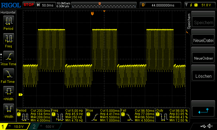The height and width of the screenshot is (130, 217).
Task: Click the Avg:77.08ms fall time value
Action: point(145,114)
